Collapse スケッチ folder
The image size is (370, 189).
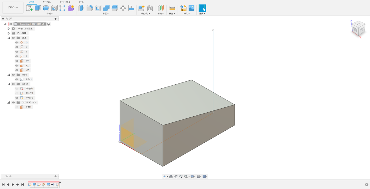tap(9, 84)
